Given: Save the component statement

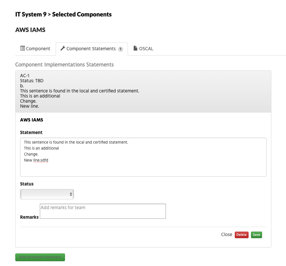Looking at the screenshot, I should pyautogui.click(x=256, y=235).
